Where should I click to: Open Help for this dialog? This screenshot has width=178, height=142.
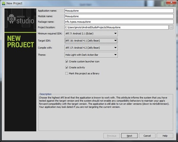[165, 136]
